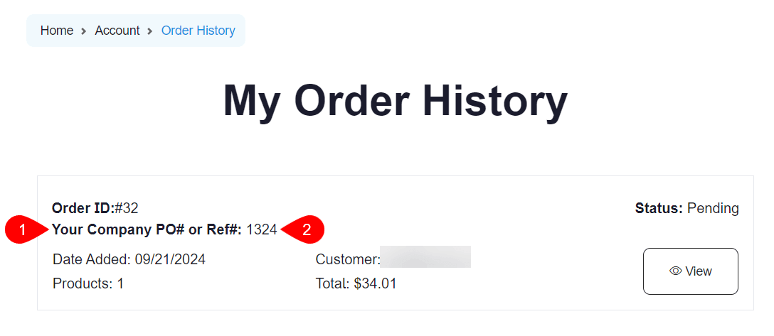774x336 pixels.
Task: Click breadcrumb chevron after Account
Action: pyautogui.click(x=150, y=31)
